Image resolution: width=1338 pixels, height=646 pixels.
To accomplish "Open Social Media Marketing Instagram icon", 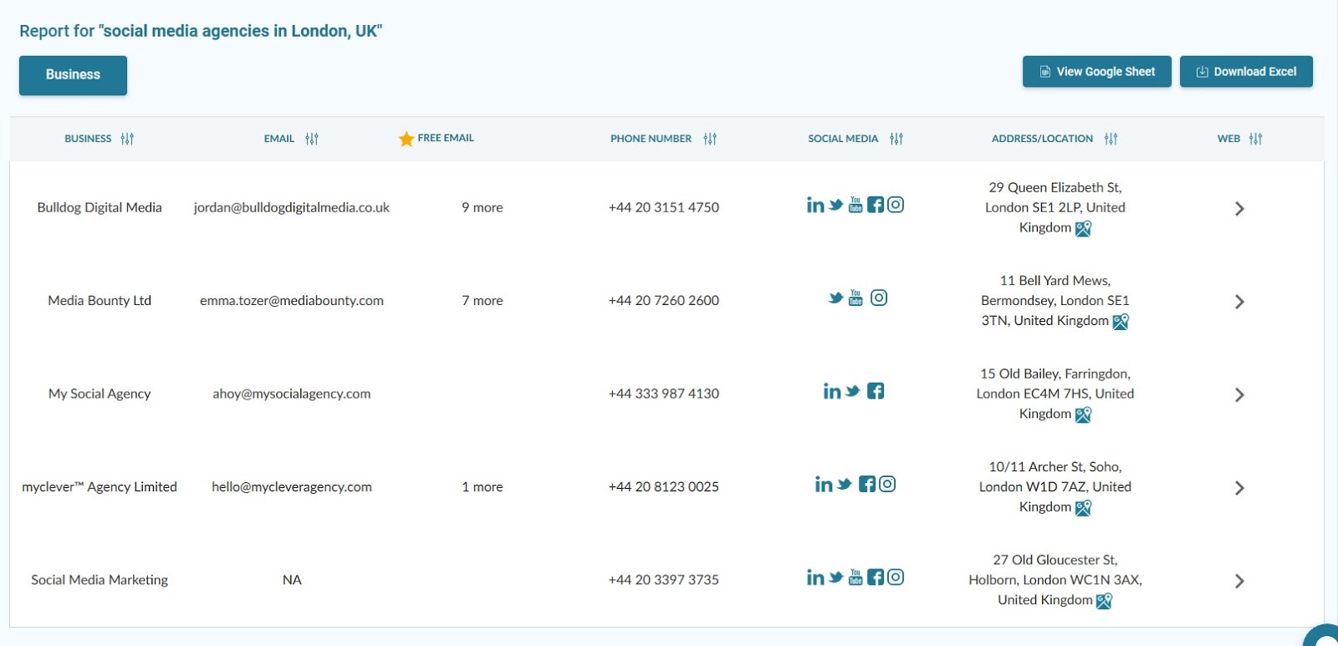I will click(896, 577).
